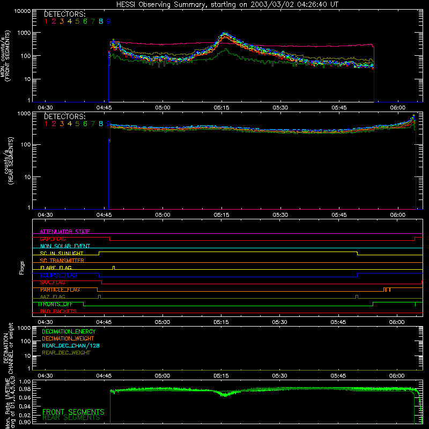
Task: Click the 05:45 tick under the Flags plot
Action: (x=338, y=322)
